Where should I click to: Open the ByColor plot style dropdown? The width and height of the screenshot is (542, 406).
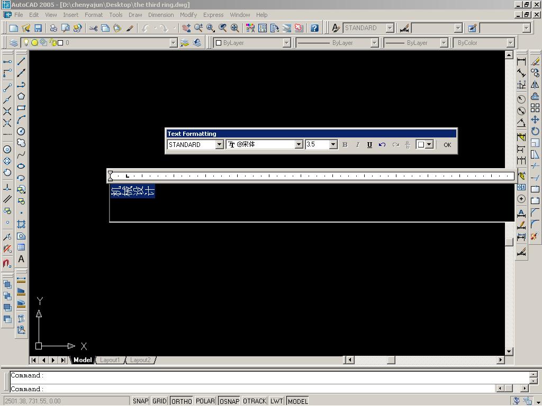[x=511, y=43]
